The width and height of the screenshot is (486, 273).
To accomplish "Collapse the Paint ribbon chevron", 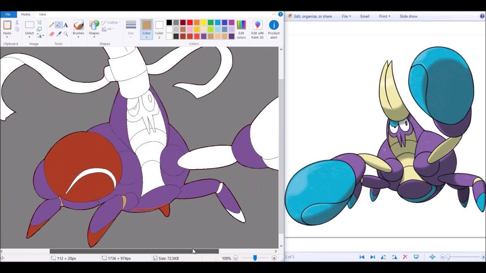I will click(274, 14).
